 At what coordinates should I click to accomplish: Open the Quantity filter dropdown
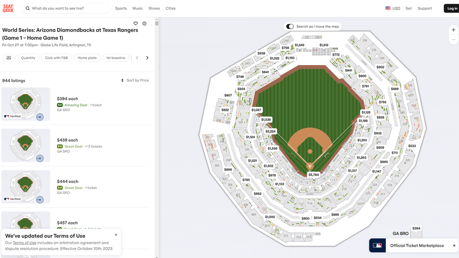28,58
